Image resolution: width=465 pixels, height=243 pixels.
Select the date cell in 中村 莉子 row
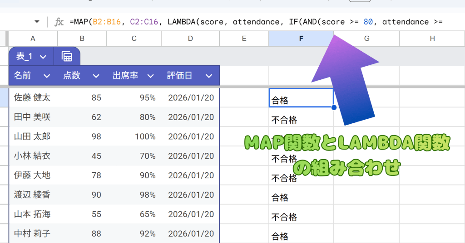pyautogui.click(x=190, y=233)
